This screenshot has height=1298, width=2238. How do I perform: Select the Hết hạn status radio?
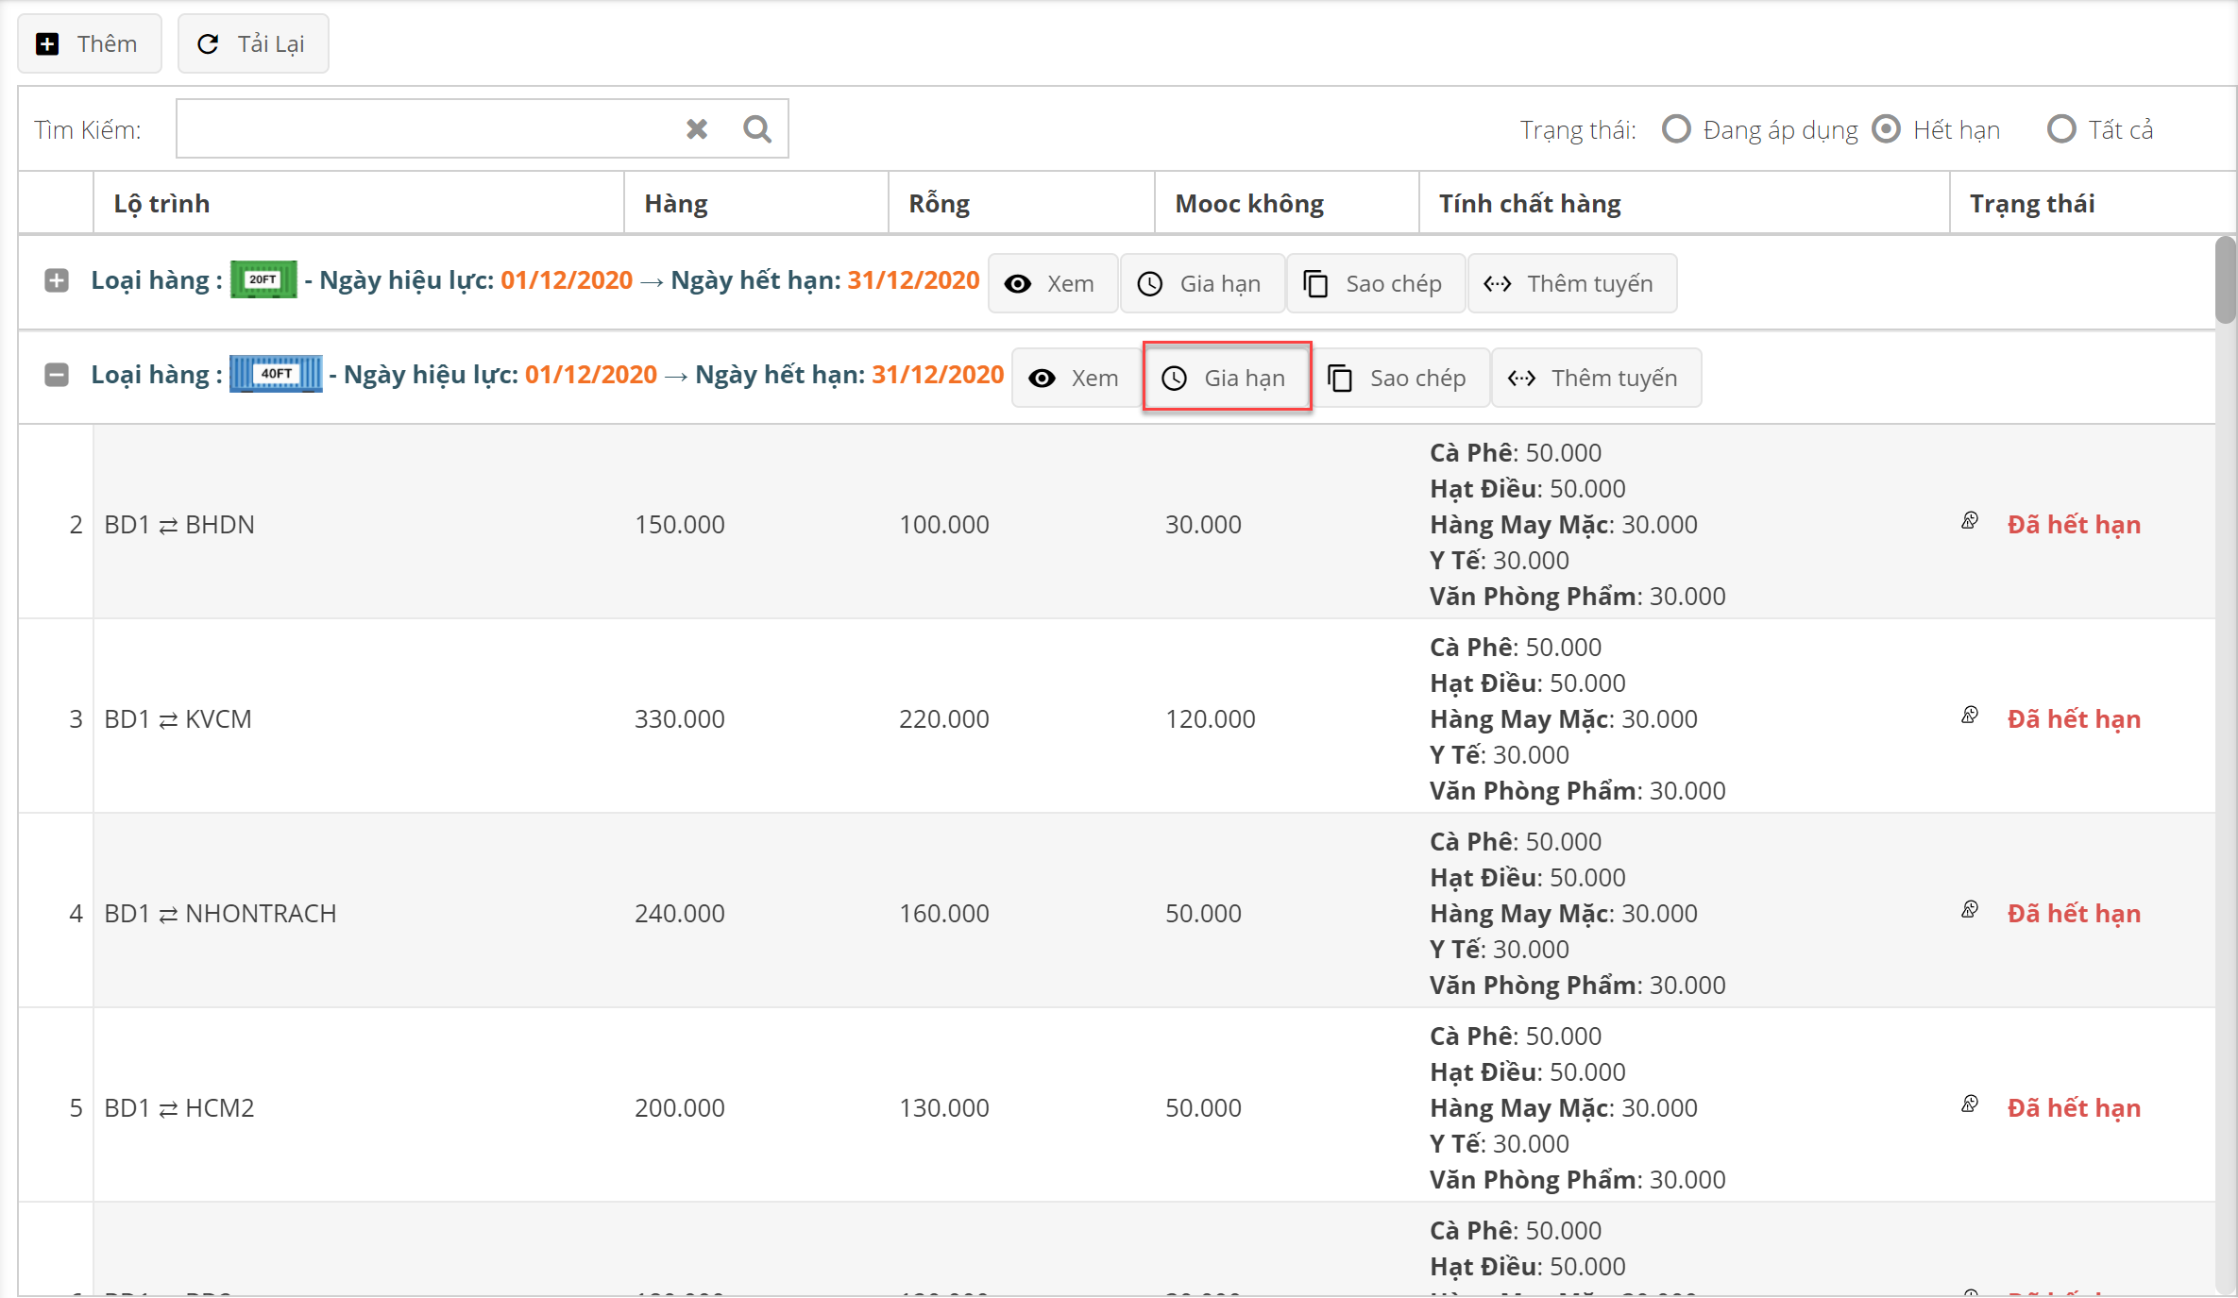click(1887, 129)
